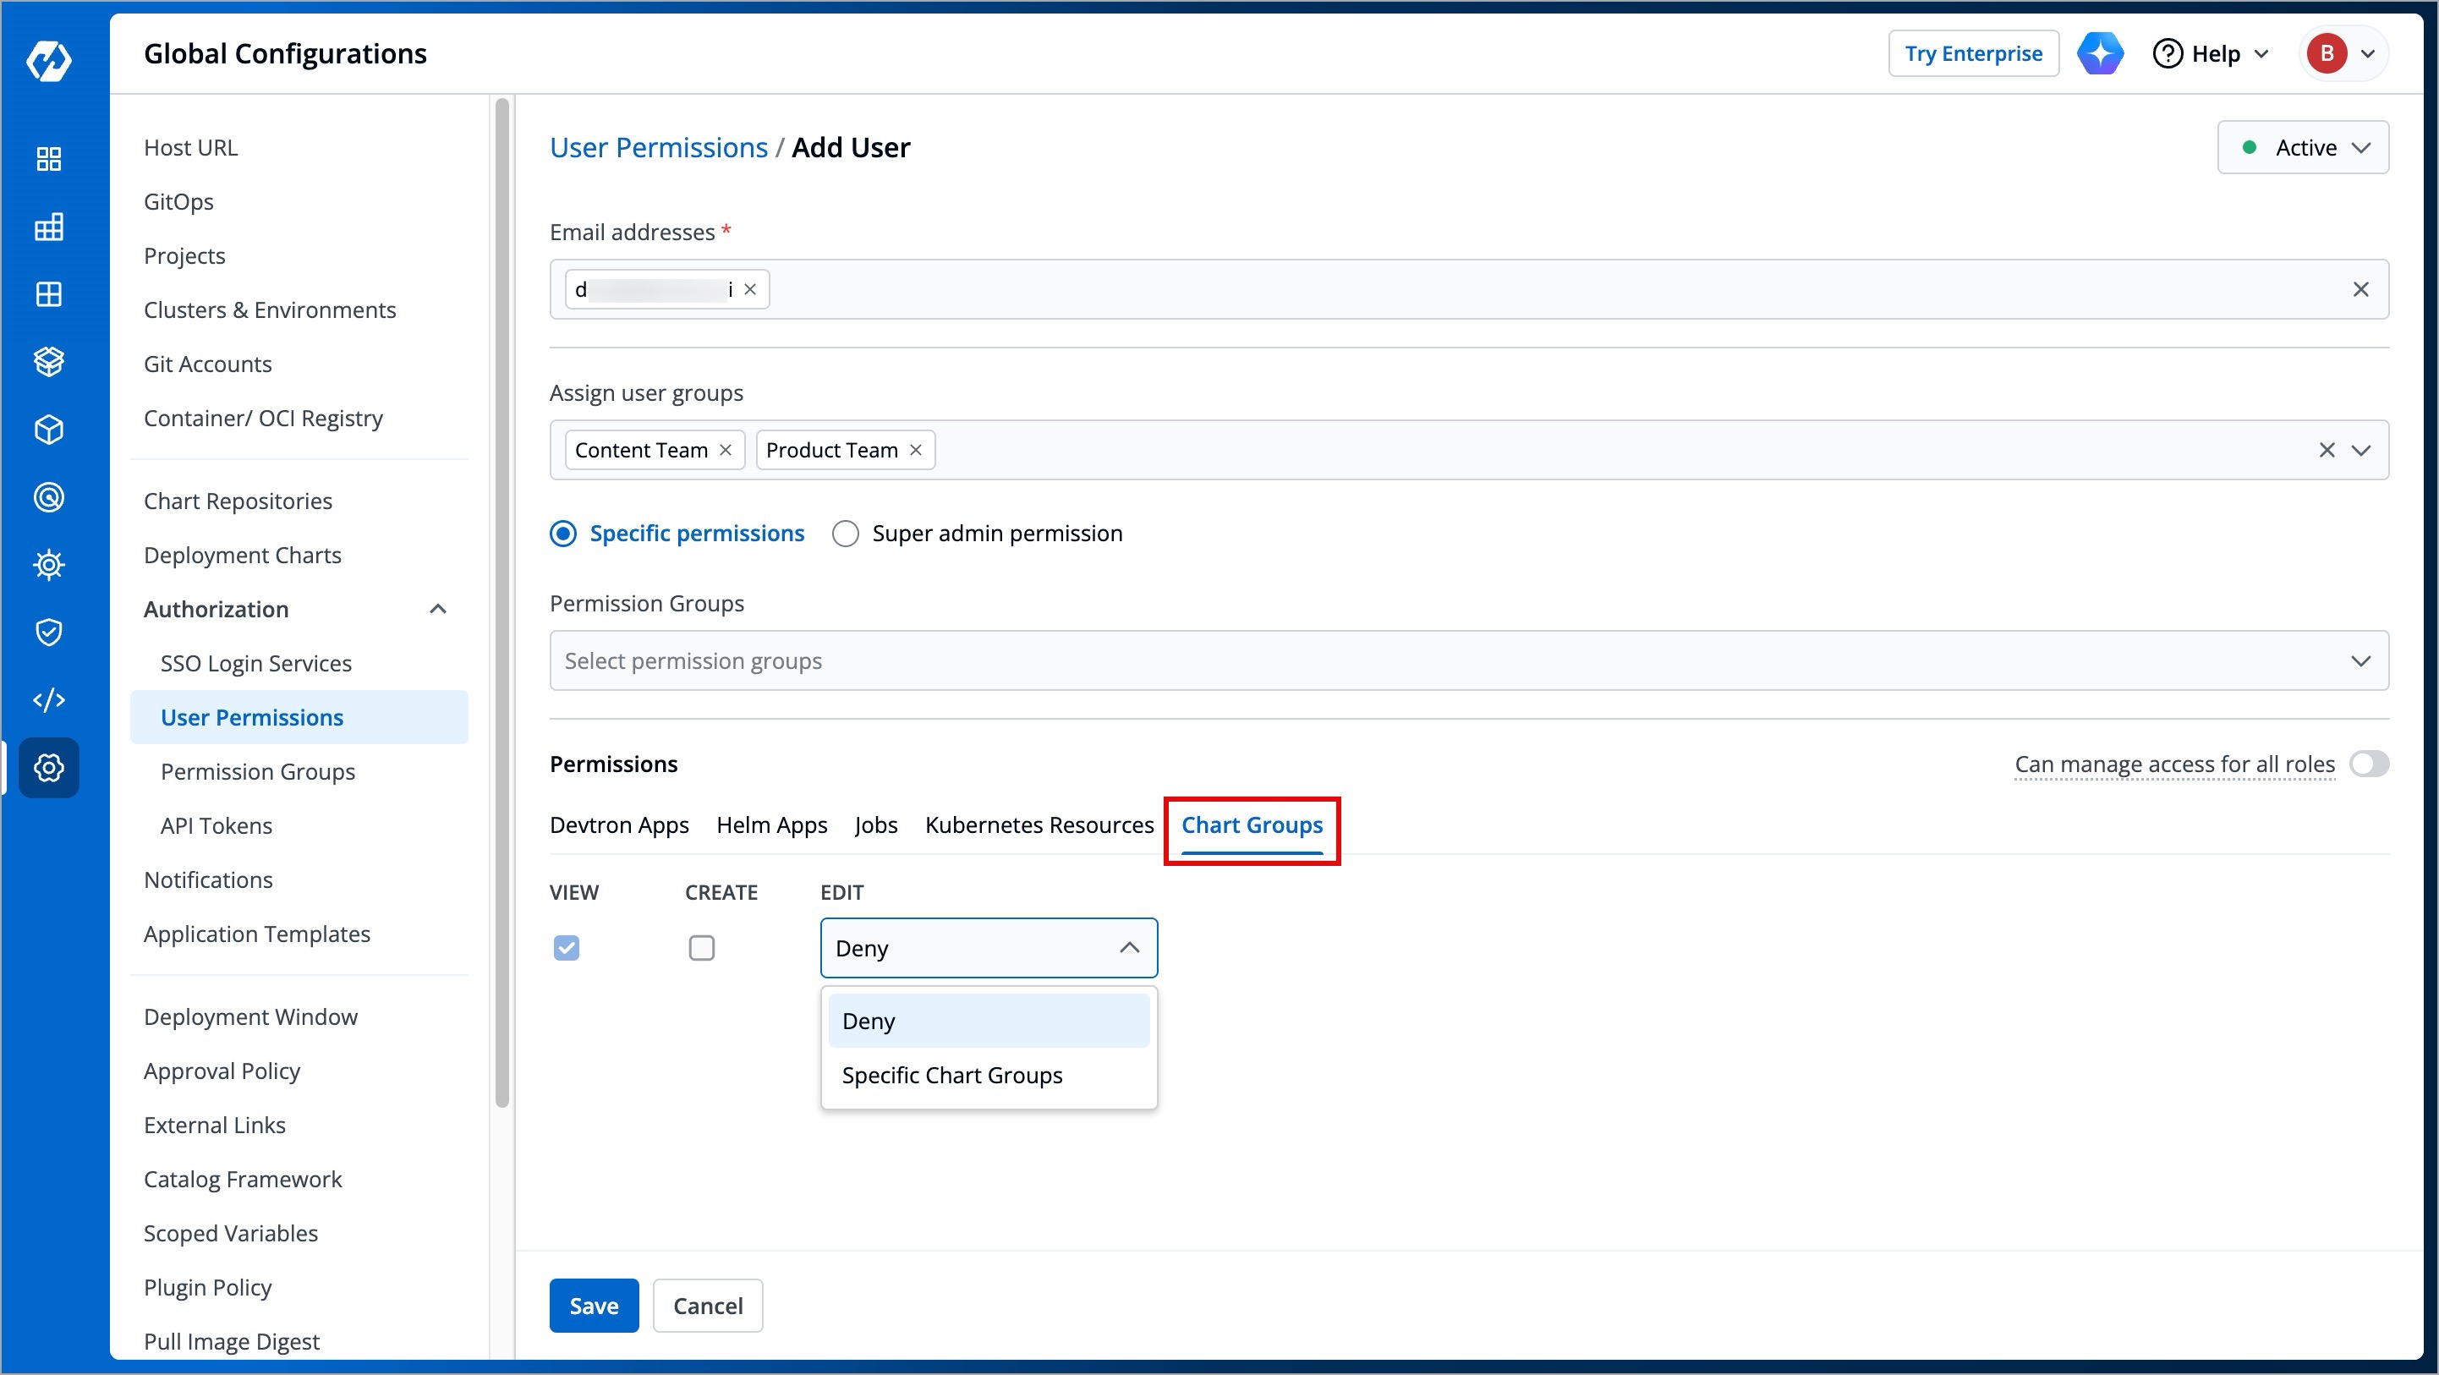The image size is (2439, 1375).
Task: Switch to the Jobs tab
Action: tap(876, 824)
